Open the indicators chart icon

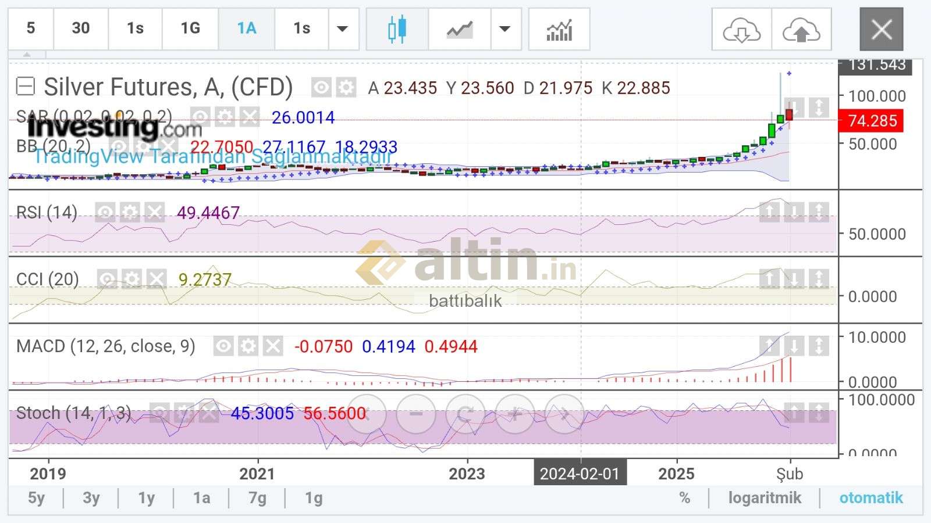(x=559, y=29)
